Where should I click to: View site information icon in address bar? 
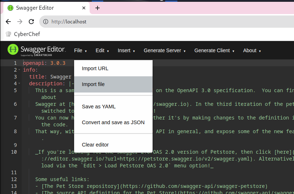[x=46, y=22]
